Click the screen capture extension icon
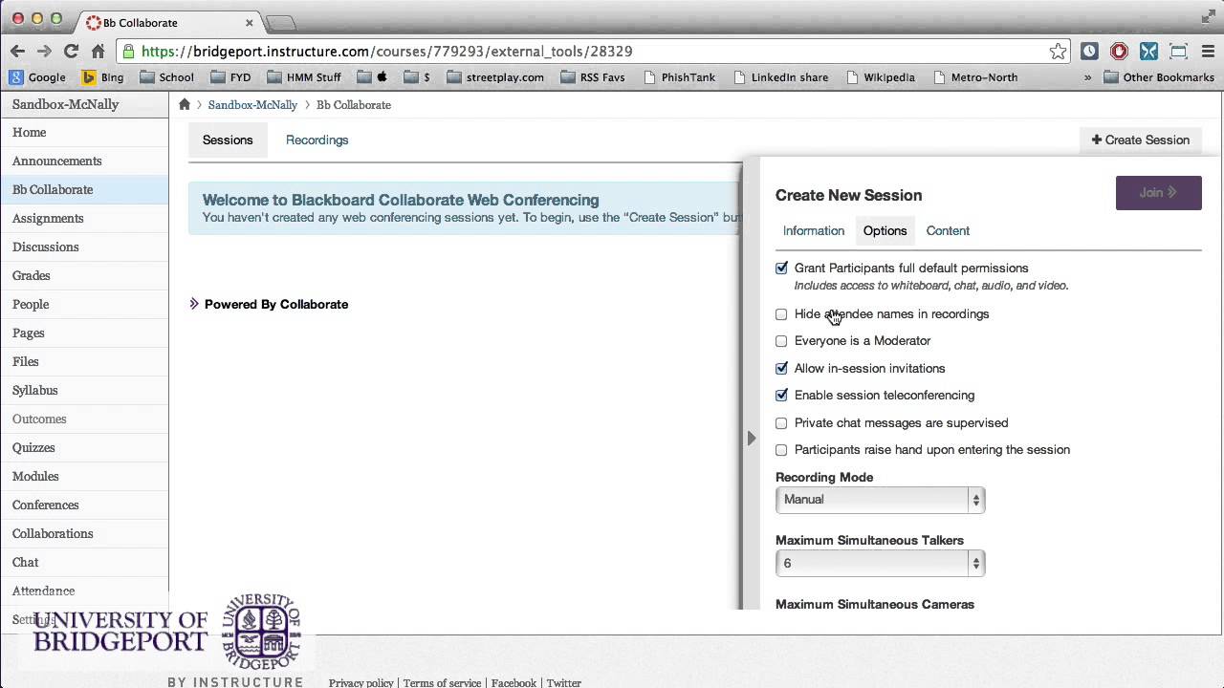This screenshot has height=688, width=1224. (1178, 52)
